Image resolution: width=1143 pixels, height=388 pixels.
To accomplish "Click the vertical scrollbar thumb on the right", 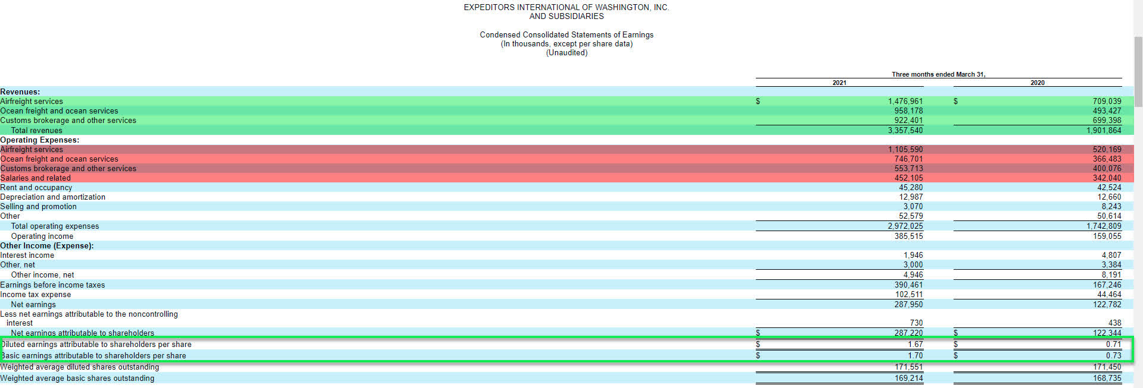I will coord(1138,71).
